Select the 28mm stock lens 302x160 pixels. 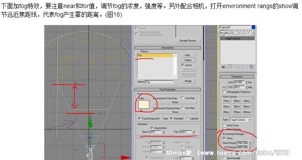coord(226,107)
